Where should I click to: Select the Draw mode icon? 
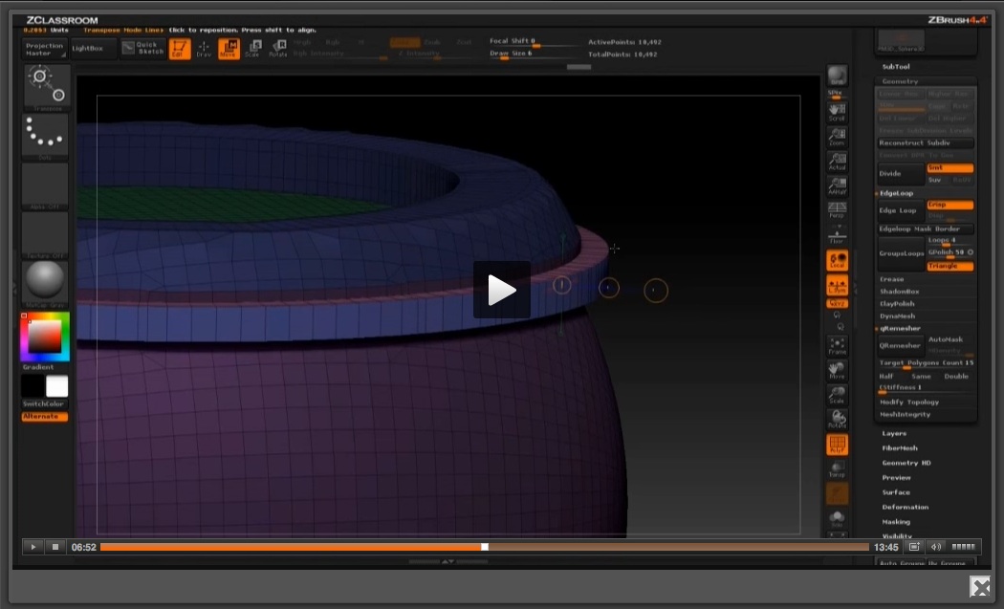(204, 48)
